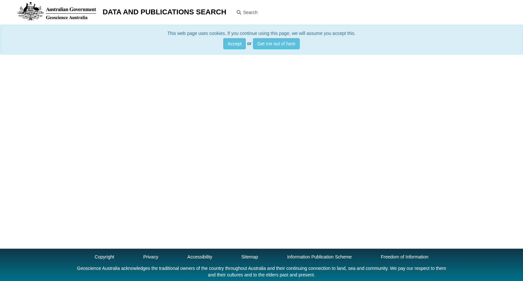The image size is (523, 281).
Task: Accept the cookies notice
Action: point(234,44)
